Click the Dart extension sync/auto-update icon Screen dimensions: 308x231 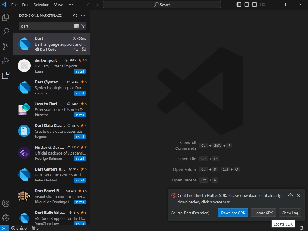click(76, 49)
